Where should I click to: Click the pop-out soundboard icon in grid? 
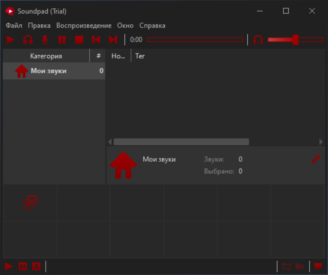[30, 202]
